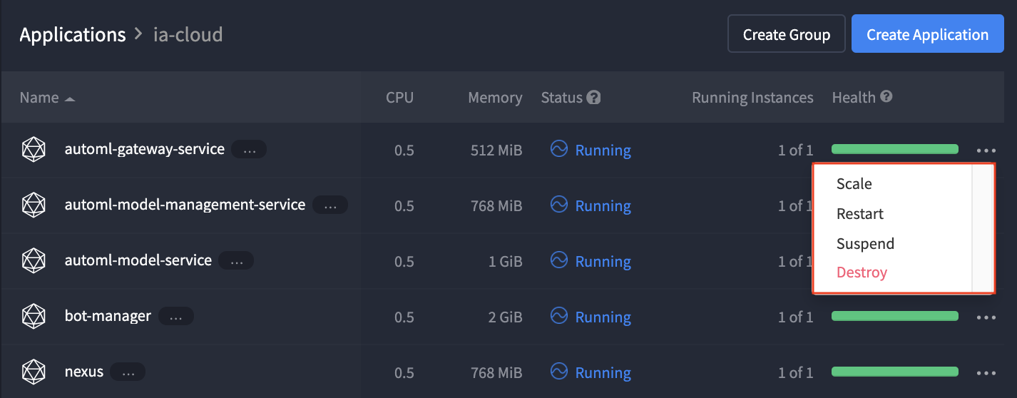Open the bot-manager application
1017x398 pixels.
(108, 316)
